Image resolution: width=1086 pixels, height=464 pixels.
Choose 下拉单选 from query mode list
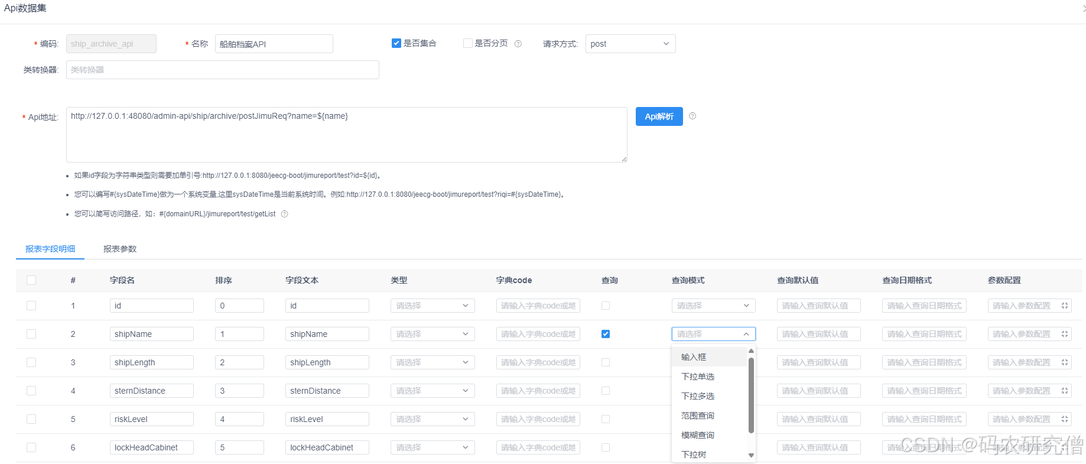[710, 377]
